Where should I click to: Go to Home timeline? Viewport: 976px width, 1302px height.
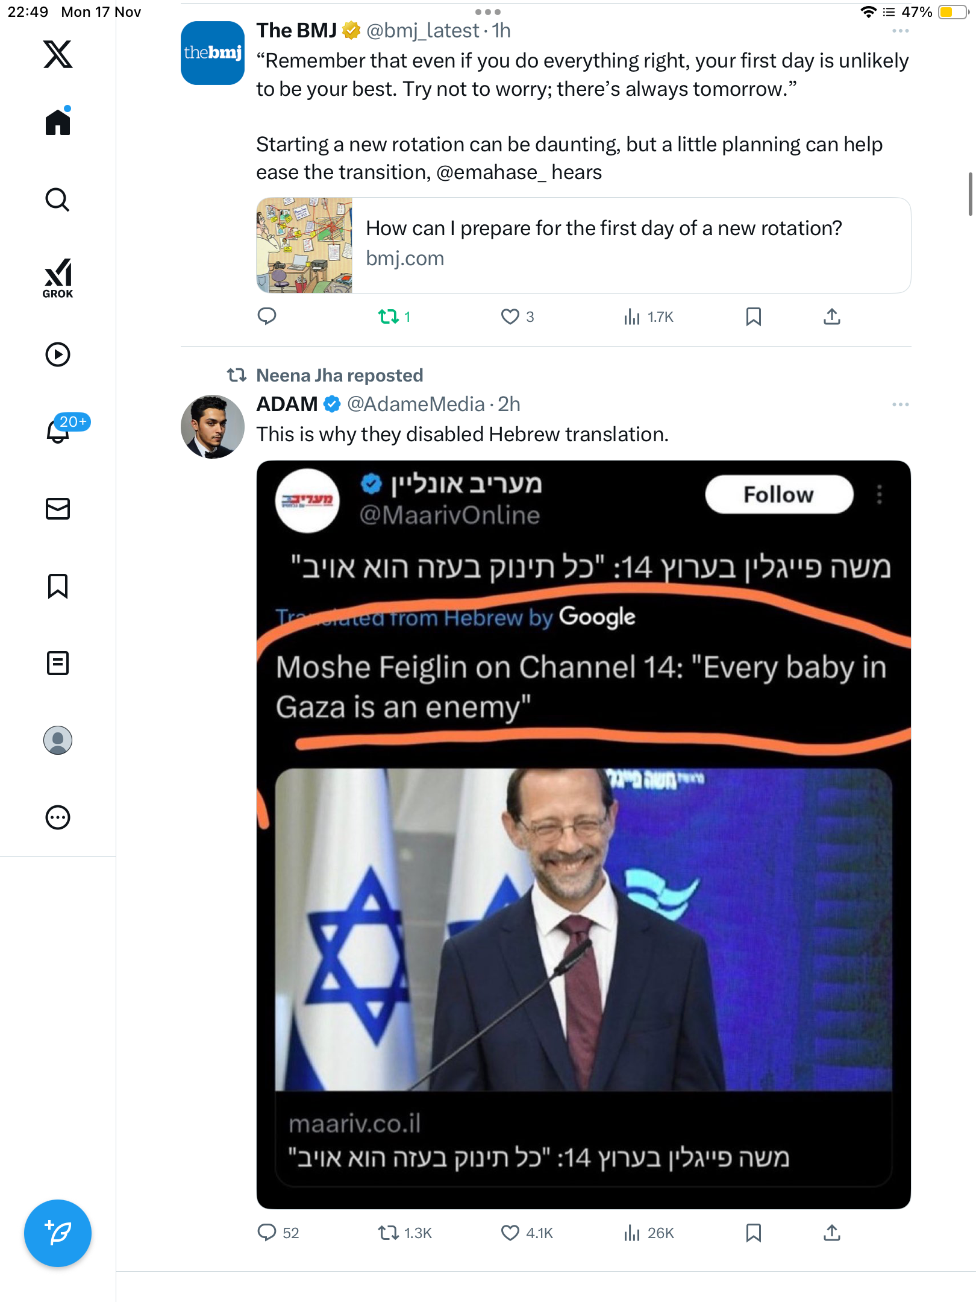[58, 122]
